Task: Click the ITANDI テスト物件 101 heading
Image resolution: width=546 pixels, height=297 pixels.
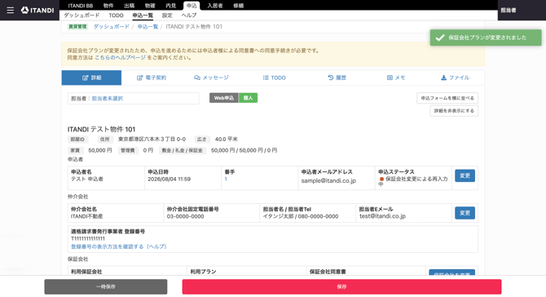Action: (101, 130)
